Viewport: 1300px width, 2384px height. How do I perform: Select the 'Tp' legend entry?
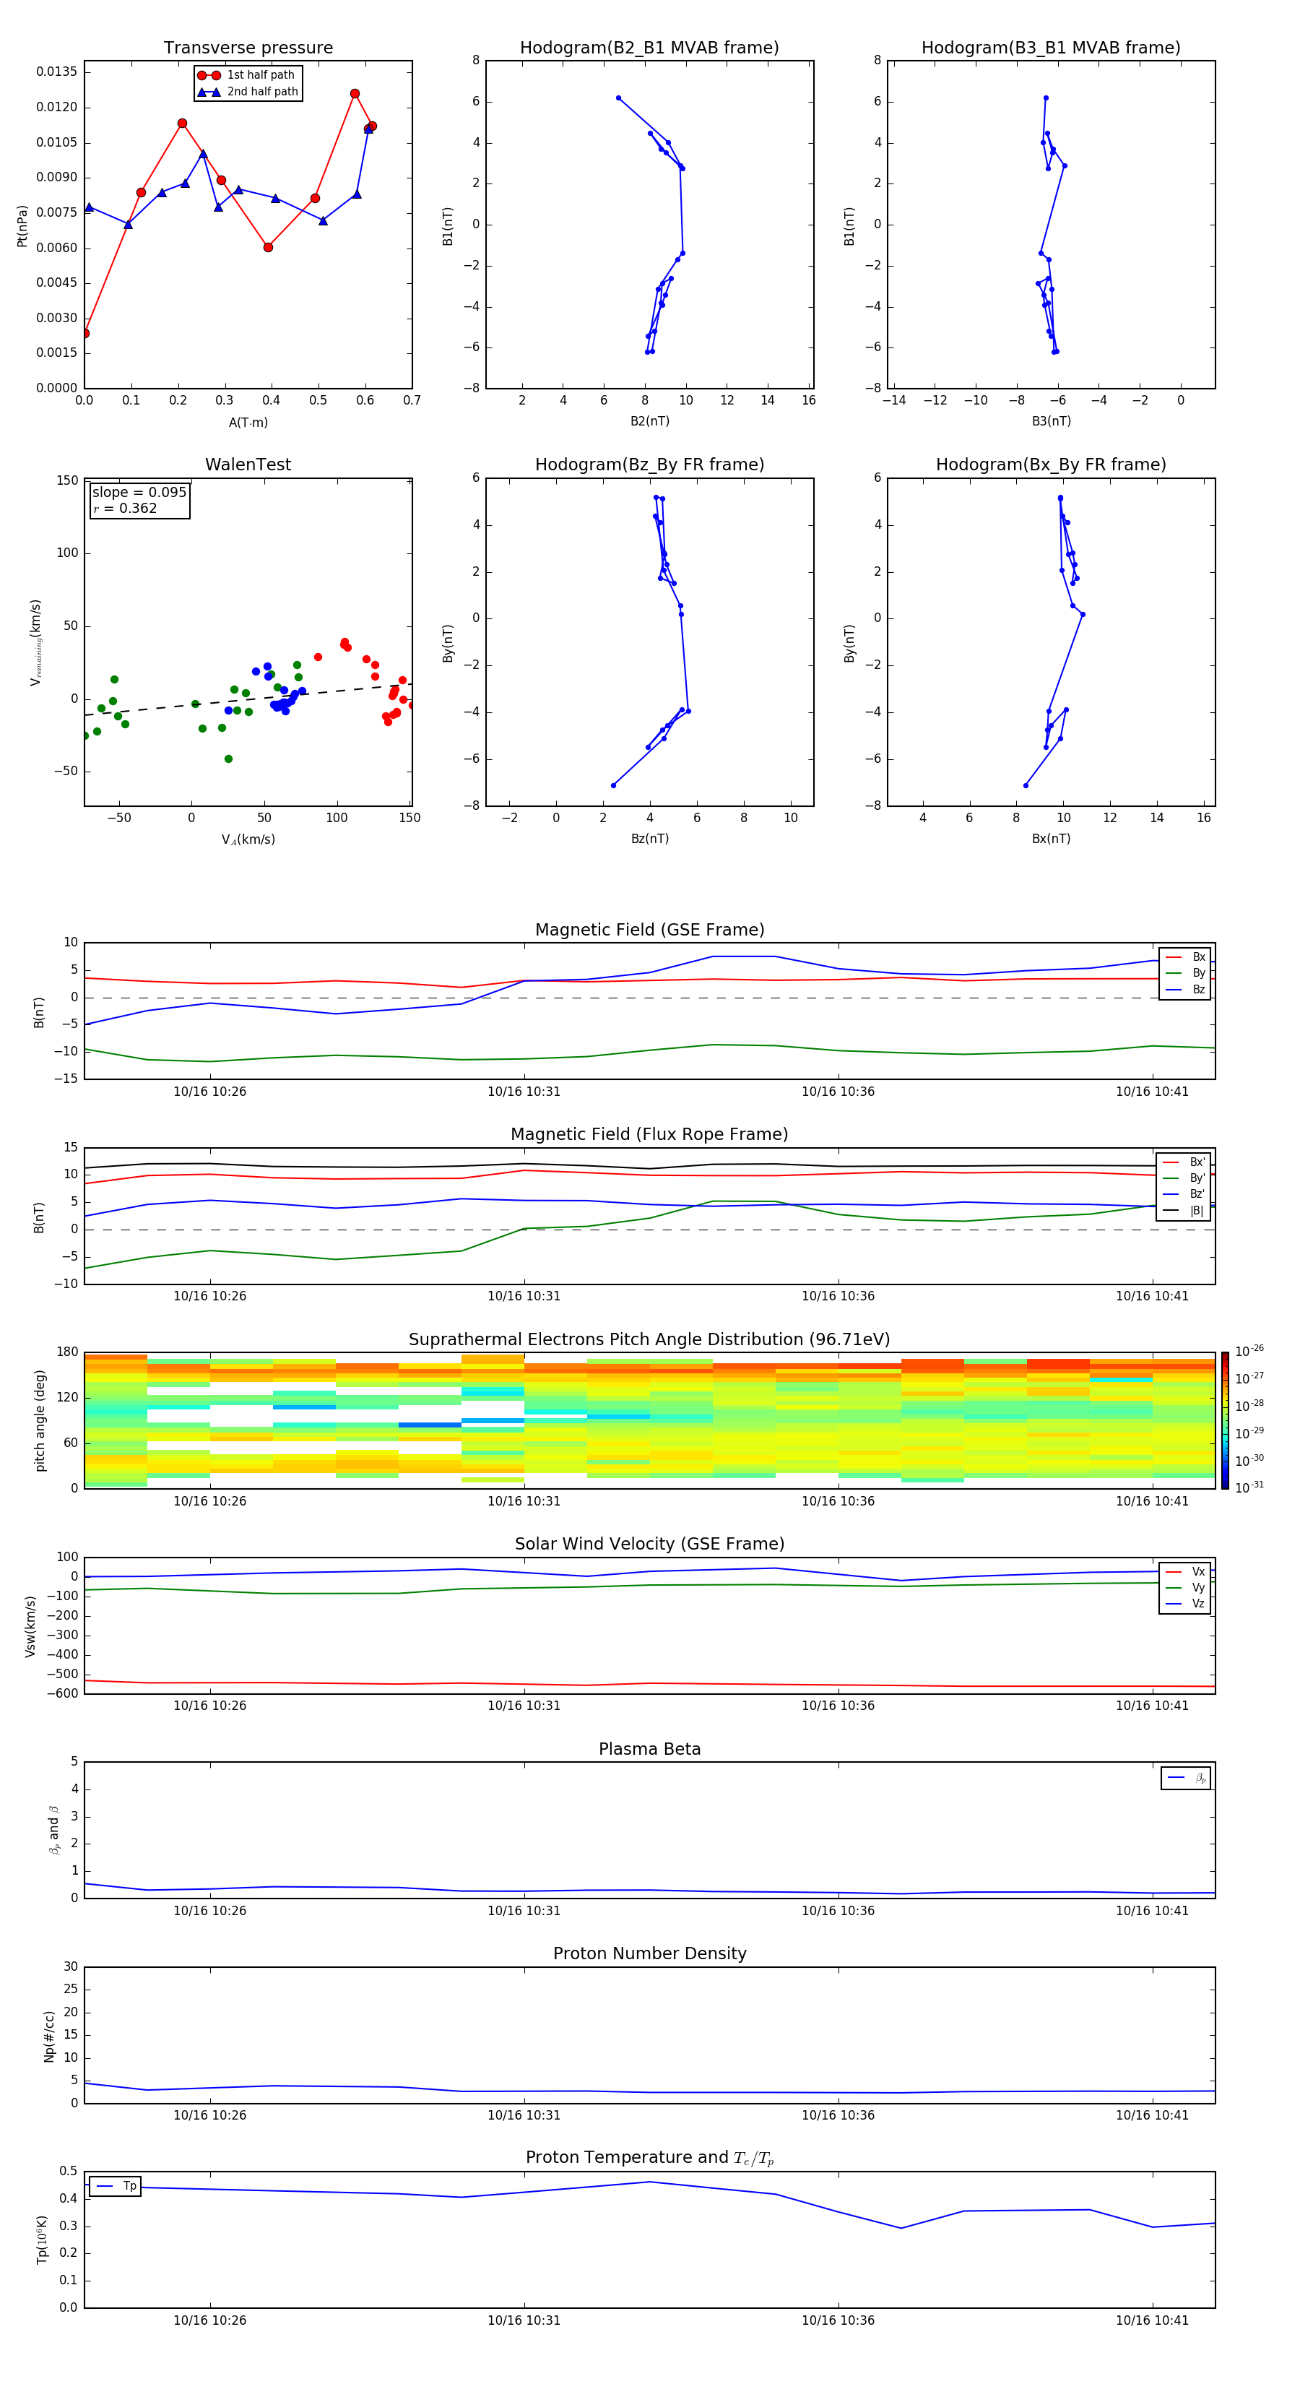tap(116, 2186)
